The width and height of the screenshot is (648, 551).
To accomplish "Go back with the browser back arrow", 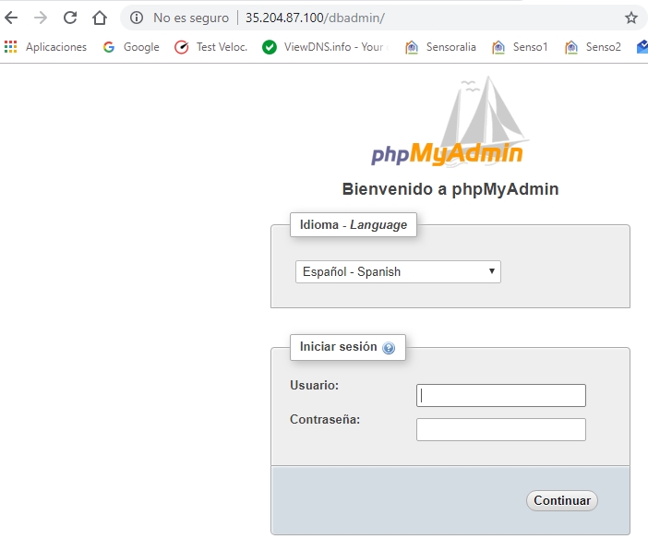I will click(11, 18).
